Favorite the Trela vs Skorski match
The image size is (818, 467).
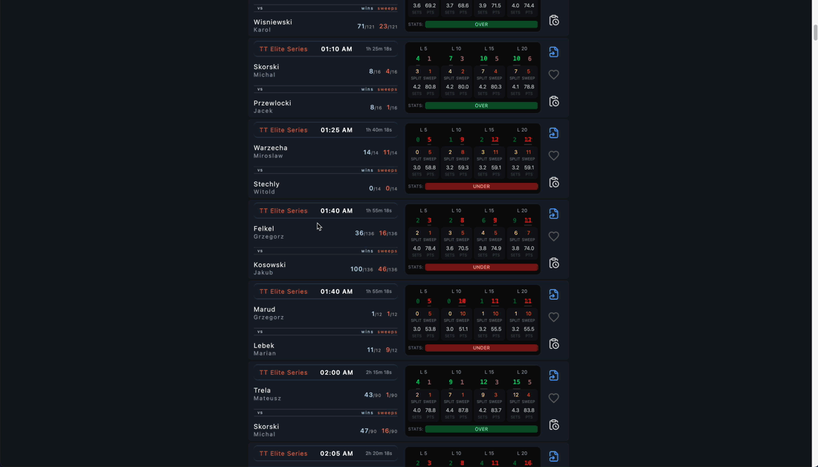(554, 398)
